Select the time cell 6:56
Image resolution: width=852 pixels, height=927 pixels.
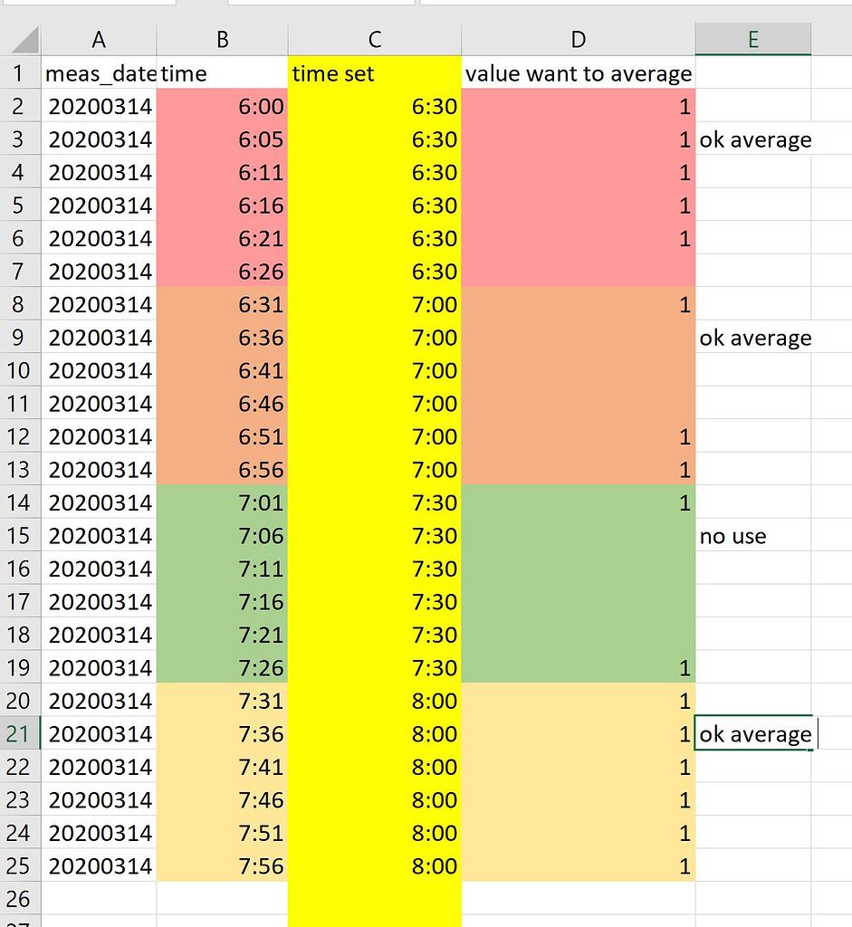point(223,470)
